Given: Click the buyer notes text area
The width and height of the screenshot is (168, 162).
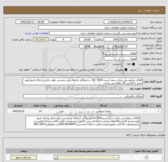Looking at the screenshot, I should (83, 122).
